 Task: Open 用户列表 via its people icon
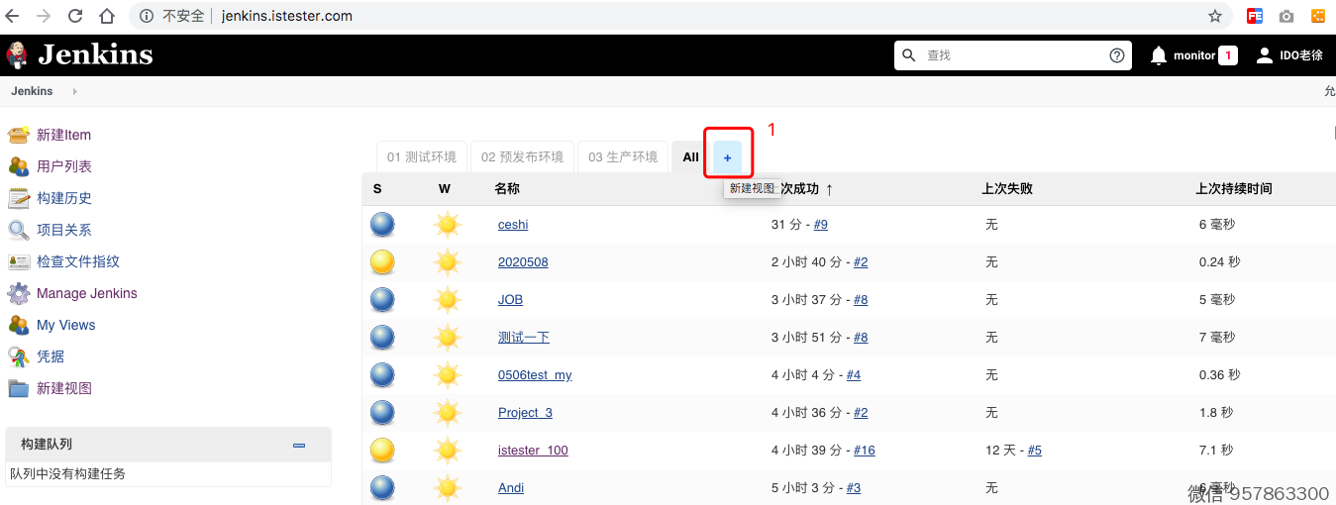click(19, 166)
